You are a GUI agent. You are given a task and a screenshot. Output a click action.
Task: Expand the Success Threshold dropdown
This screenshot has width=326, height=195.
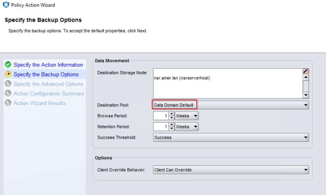click(306, 138)
